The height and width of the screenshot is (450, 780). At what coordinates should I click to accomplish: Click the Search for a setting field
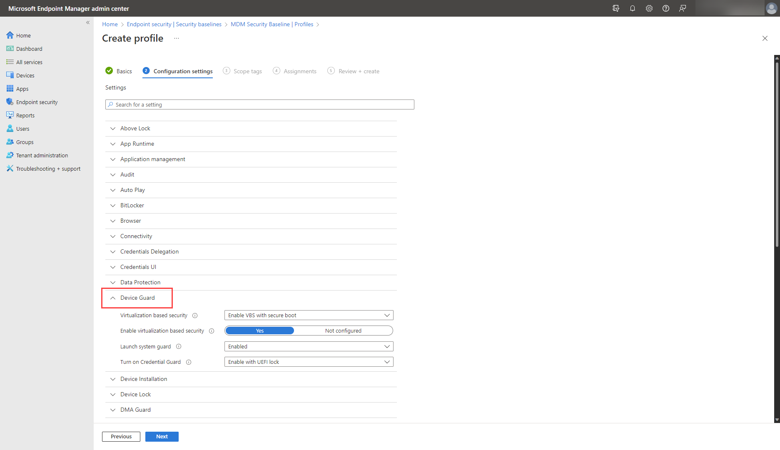click(x=260, y=104)
